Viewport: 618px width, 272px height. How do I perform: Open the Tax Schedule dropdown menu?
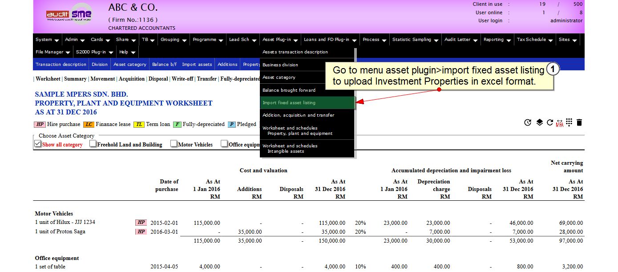(x=534, y=40)
